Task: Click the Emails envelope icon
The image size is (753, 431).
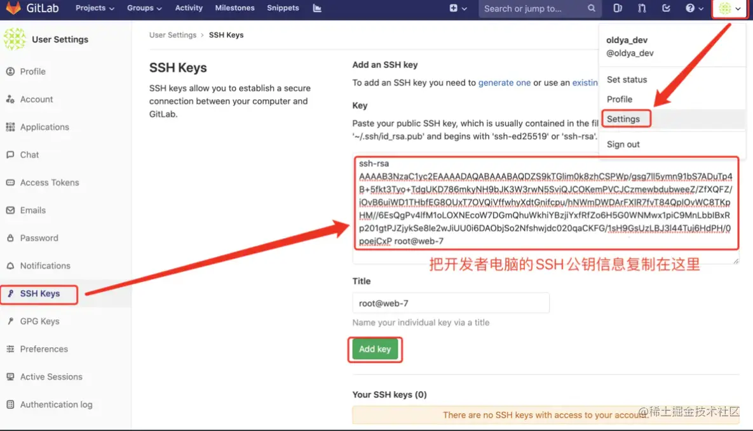Action: click(x=10, y=210)
